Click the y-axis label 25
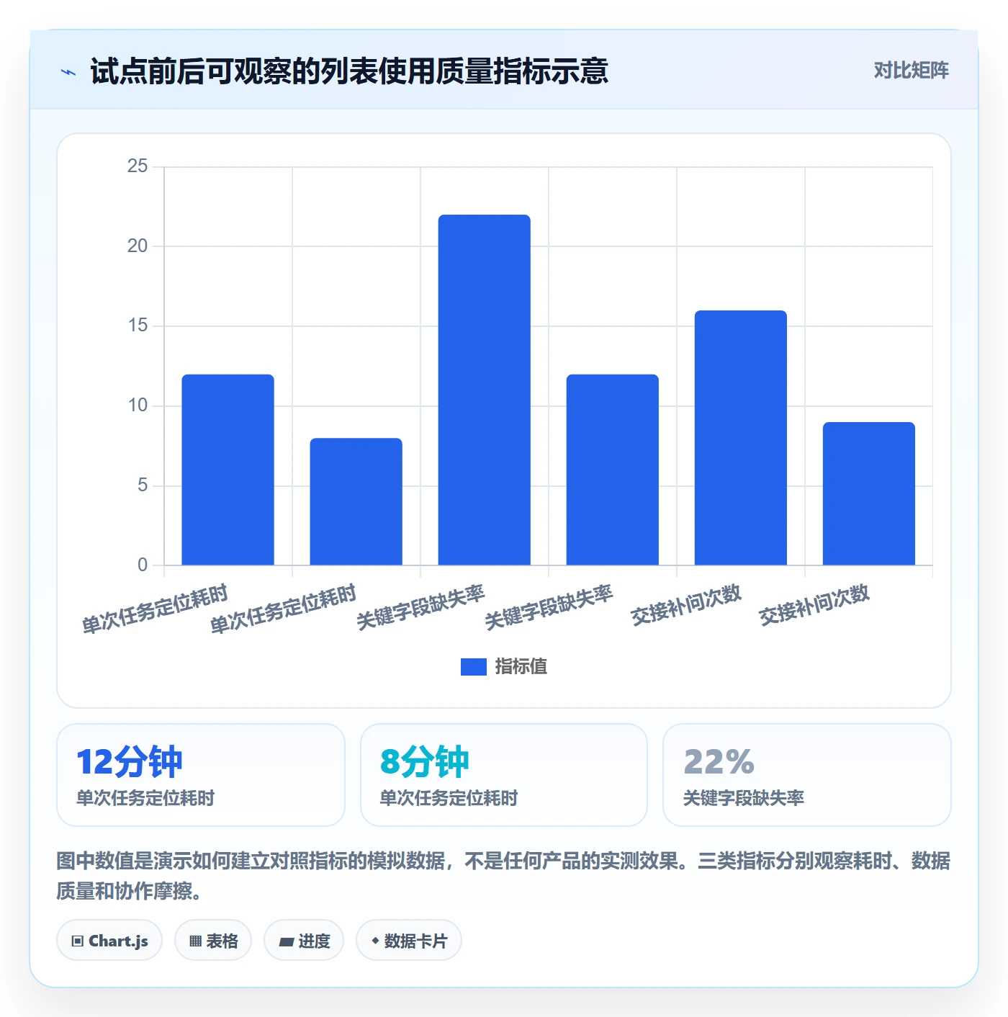This screenshot has width=1008, height=1017. (138, 166)
